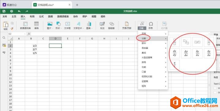This screenshot has height=111, width=220.
Task: Expand the 括号 brackets submenu
Action: tap(153, 62)
